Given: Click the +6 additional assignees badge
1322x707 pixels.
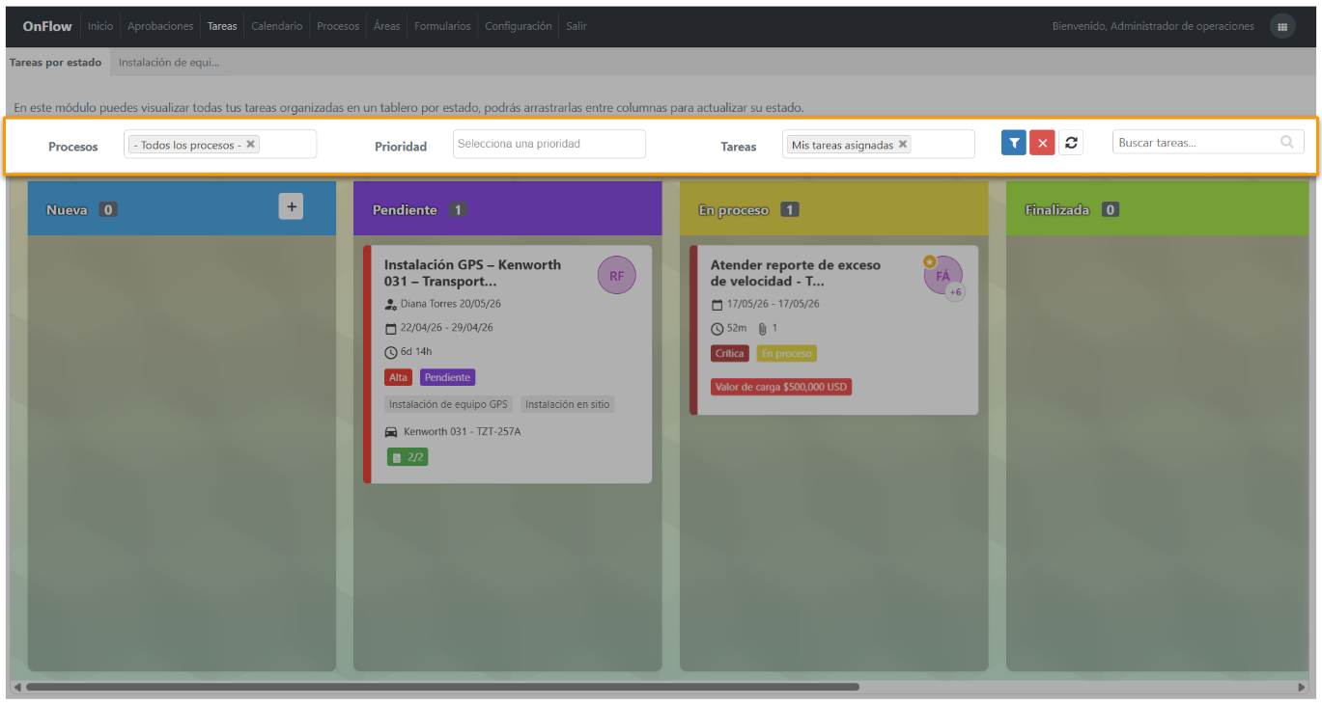Looking at the screenshot, I should click(955, 292).
